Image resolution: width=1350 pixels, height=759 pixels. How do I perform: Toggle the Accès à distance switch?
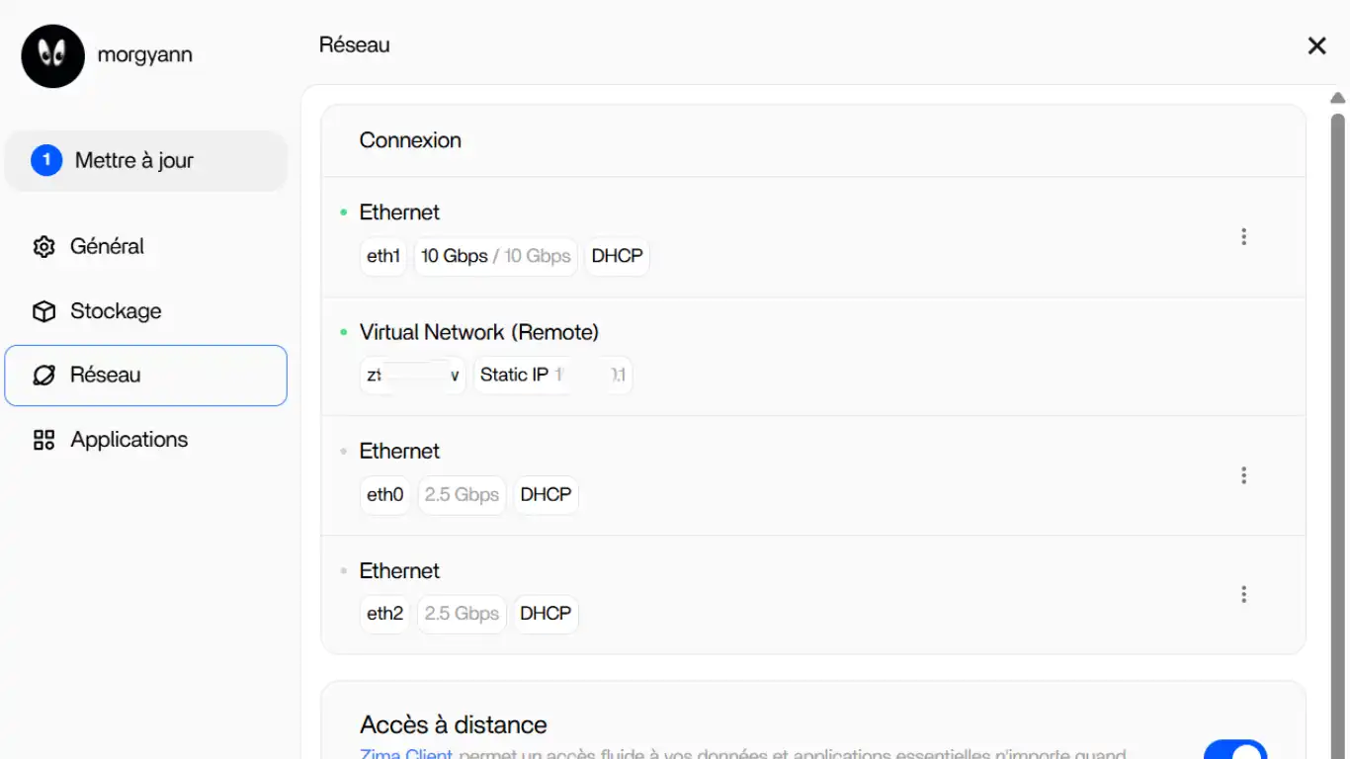tap(1234, 751)
